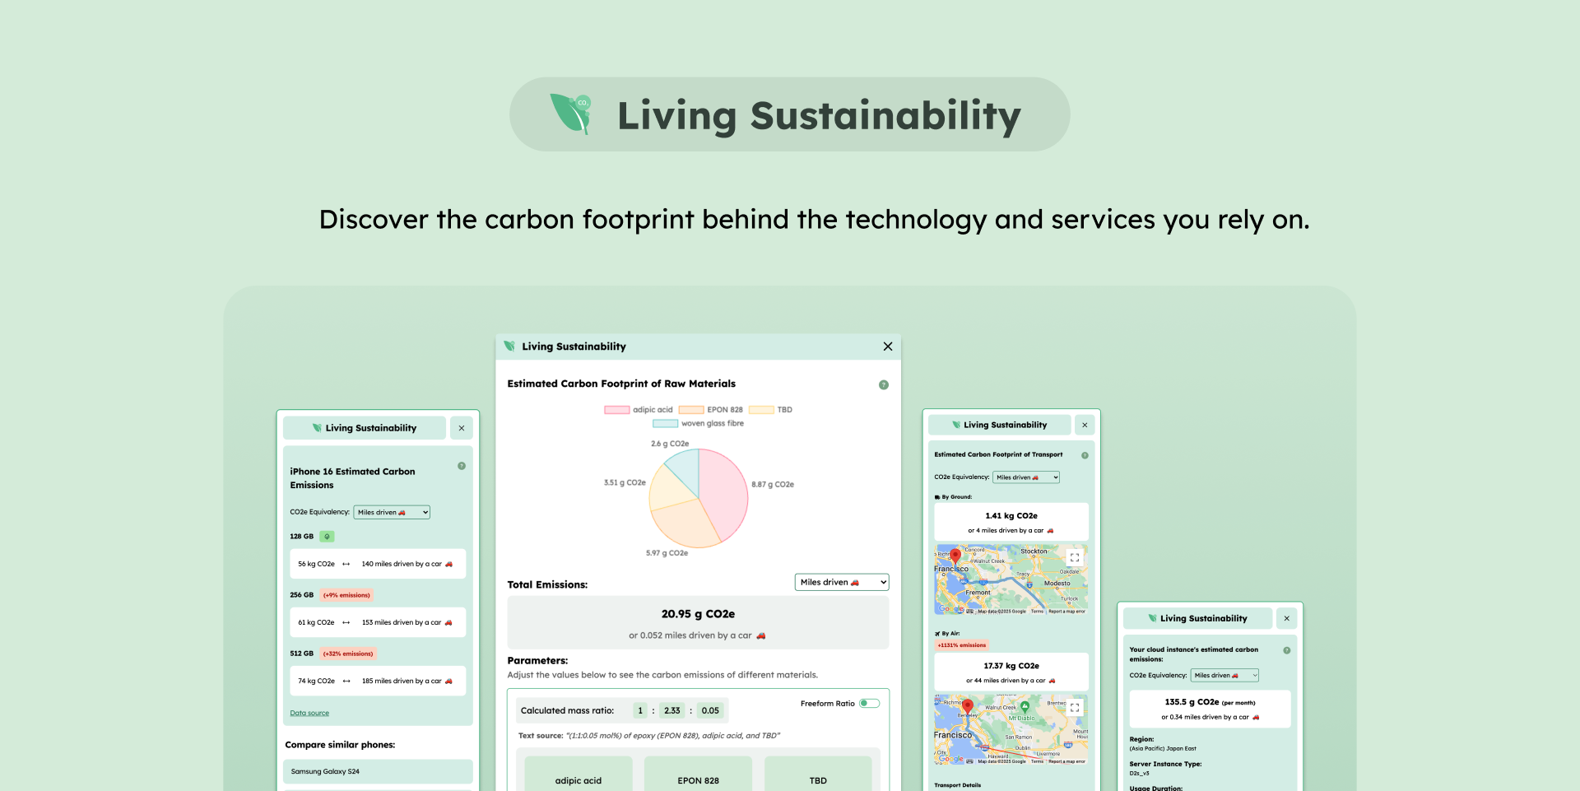Select the TBD material card
This screenshot has width=1580, height=791.
818,774
